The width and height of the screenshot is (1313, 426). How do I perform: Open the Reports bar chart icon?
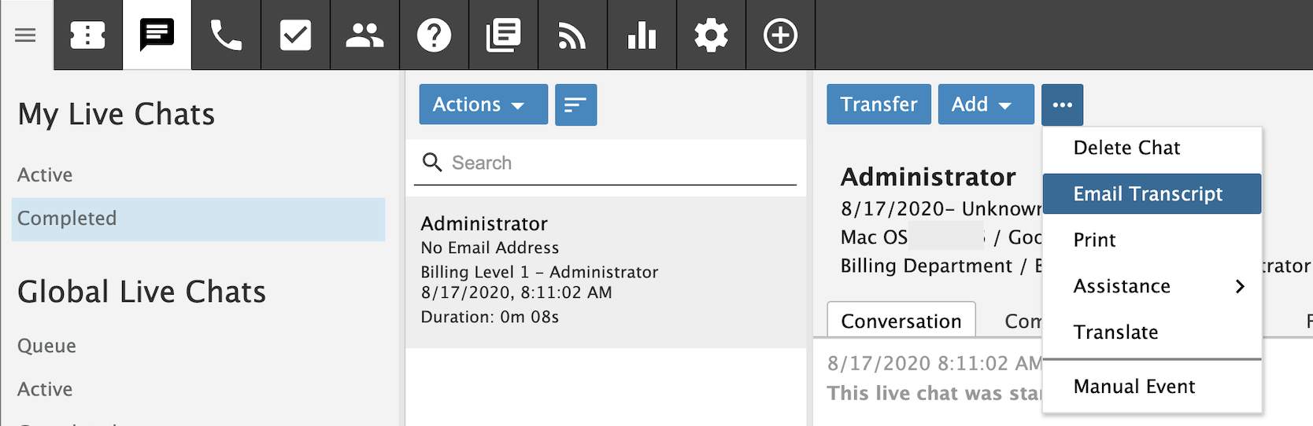pyautogui.click(x=642, y=35)
